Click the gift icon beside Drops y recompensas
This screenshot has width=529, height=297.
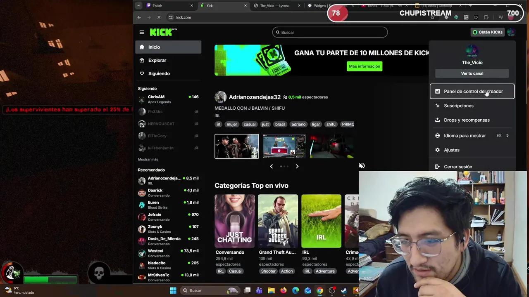click(437, 120)
